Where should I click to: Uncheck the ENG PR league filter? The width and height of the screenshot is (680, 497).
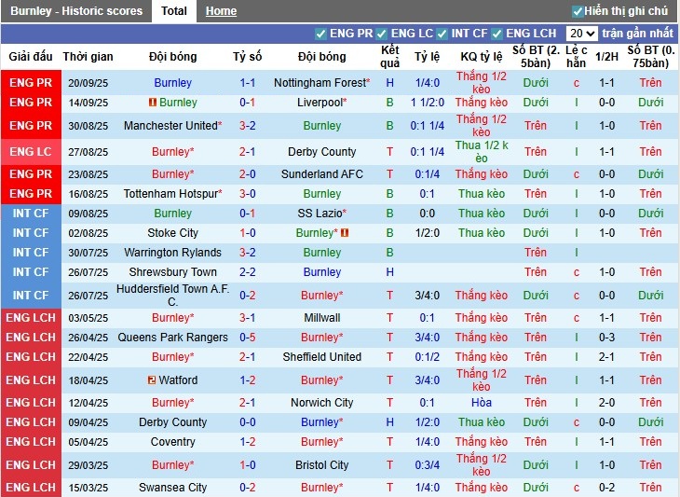click(x=320, y=34)
